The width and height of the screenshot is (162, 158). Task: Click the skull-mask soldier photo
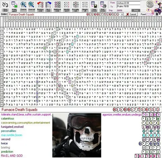77,135
